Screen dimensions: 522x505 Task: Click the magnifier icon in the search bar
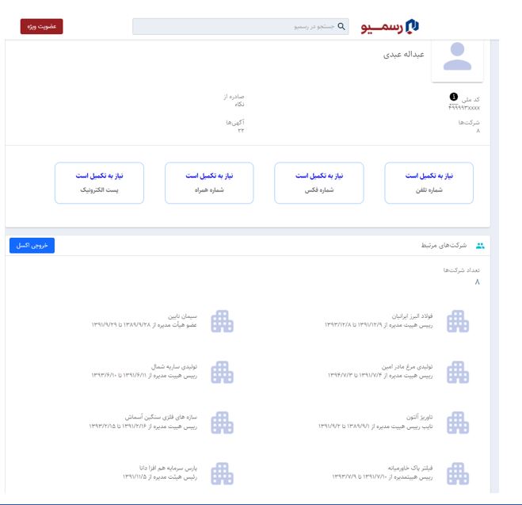[x=341, y=26]
